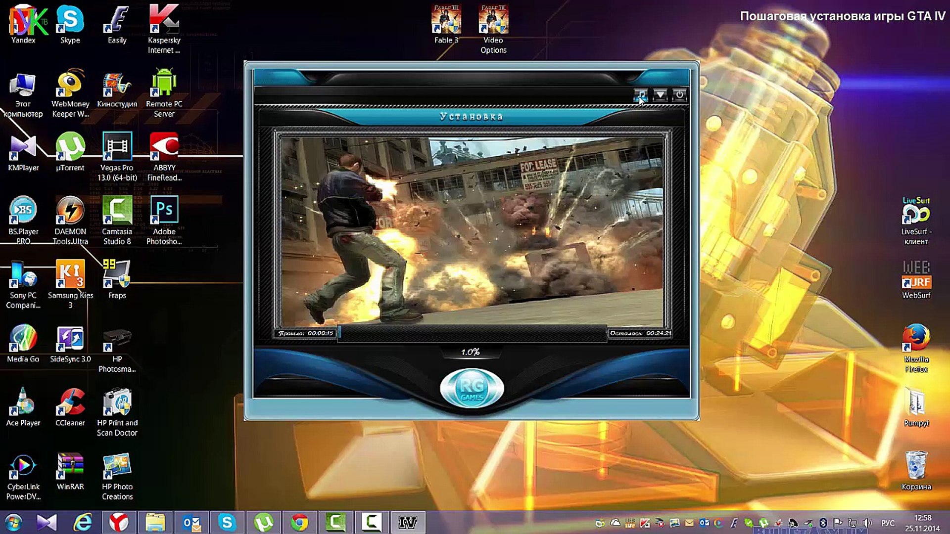The width and height of the screenshot is (950, 534).
Task: Click the GTA IV screenshot in installer
Action: pos(472,231)
